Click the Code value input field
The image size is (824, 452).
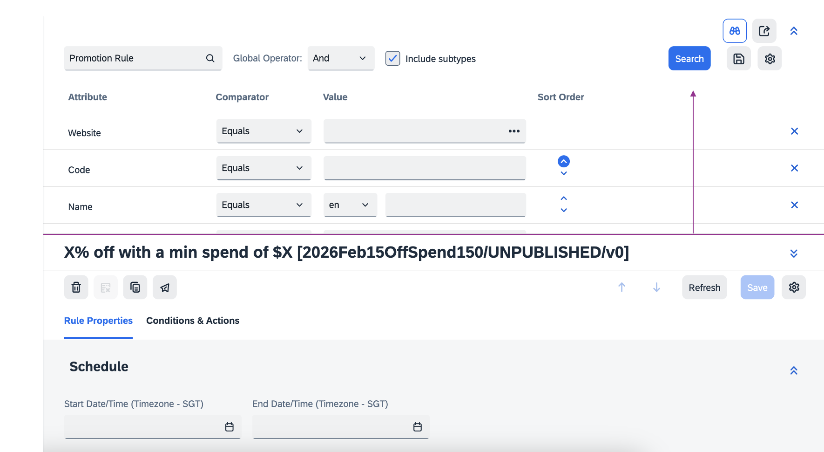pos(424,168)
